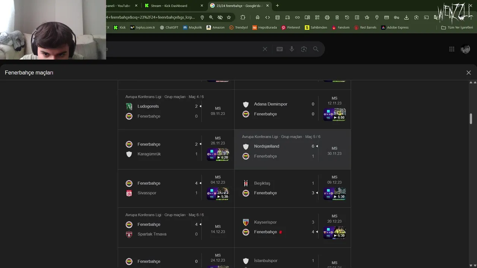Click in the Google search input field

[x=183, y=49]
